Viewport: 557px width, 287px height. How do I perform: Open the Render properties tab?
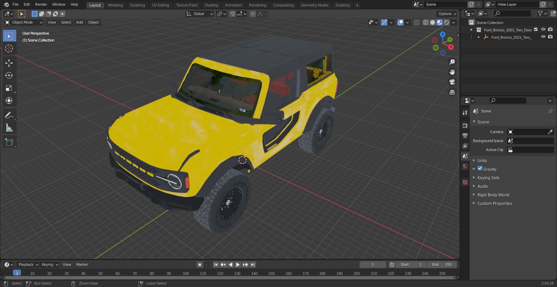(x=465, y=125)
